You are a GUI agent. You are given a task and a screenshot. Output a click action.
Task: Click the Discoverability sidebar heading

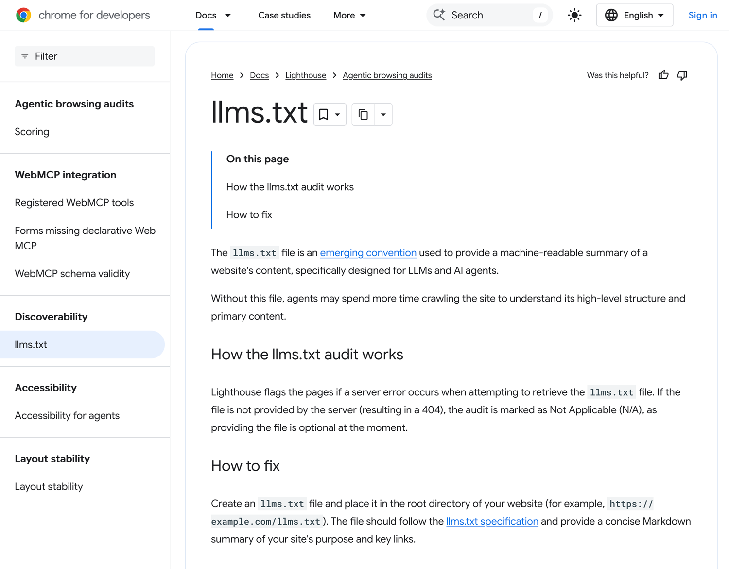tap(51, 317)
